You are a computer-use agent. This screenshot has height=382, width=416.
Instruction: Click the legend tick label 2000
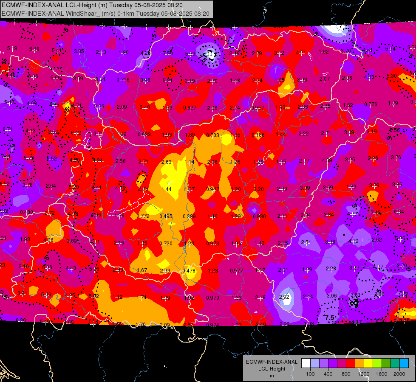coord(399,374)
